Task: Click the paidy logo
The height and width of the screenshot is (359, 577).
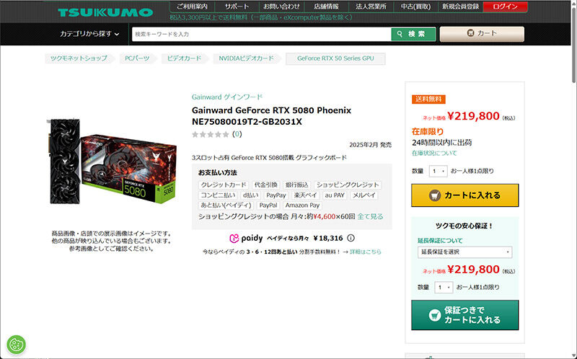Action: pos(246,239)
